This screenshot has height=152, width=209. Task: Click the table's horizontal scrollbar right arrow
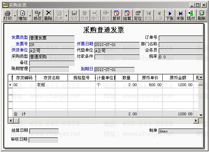pyautogui.click(x=196, y=120)
